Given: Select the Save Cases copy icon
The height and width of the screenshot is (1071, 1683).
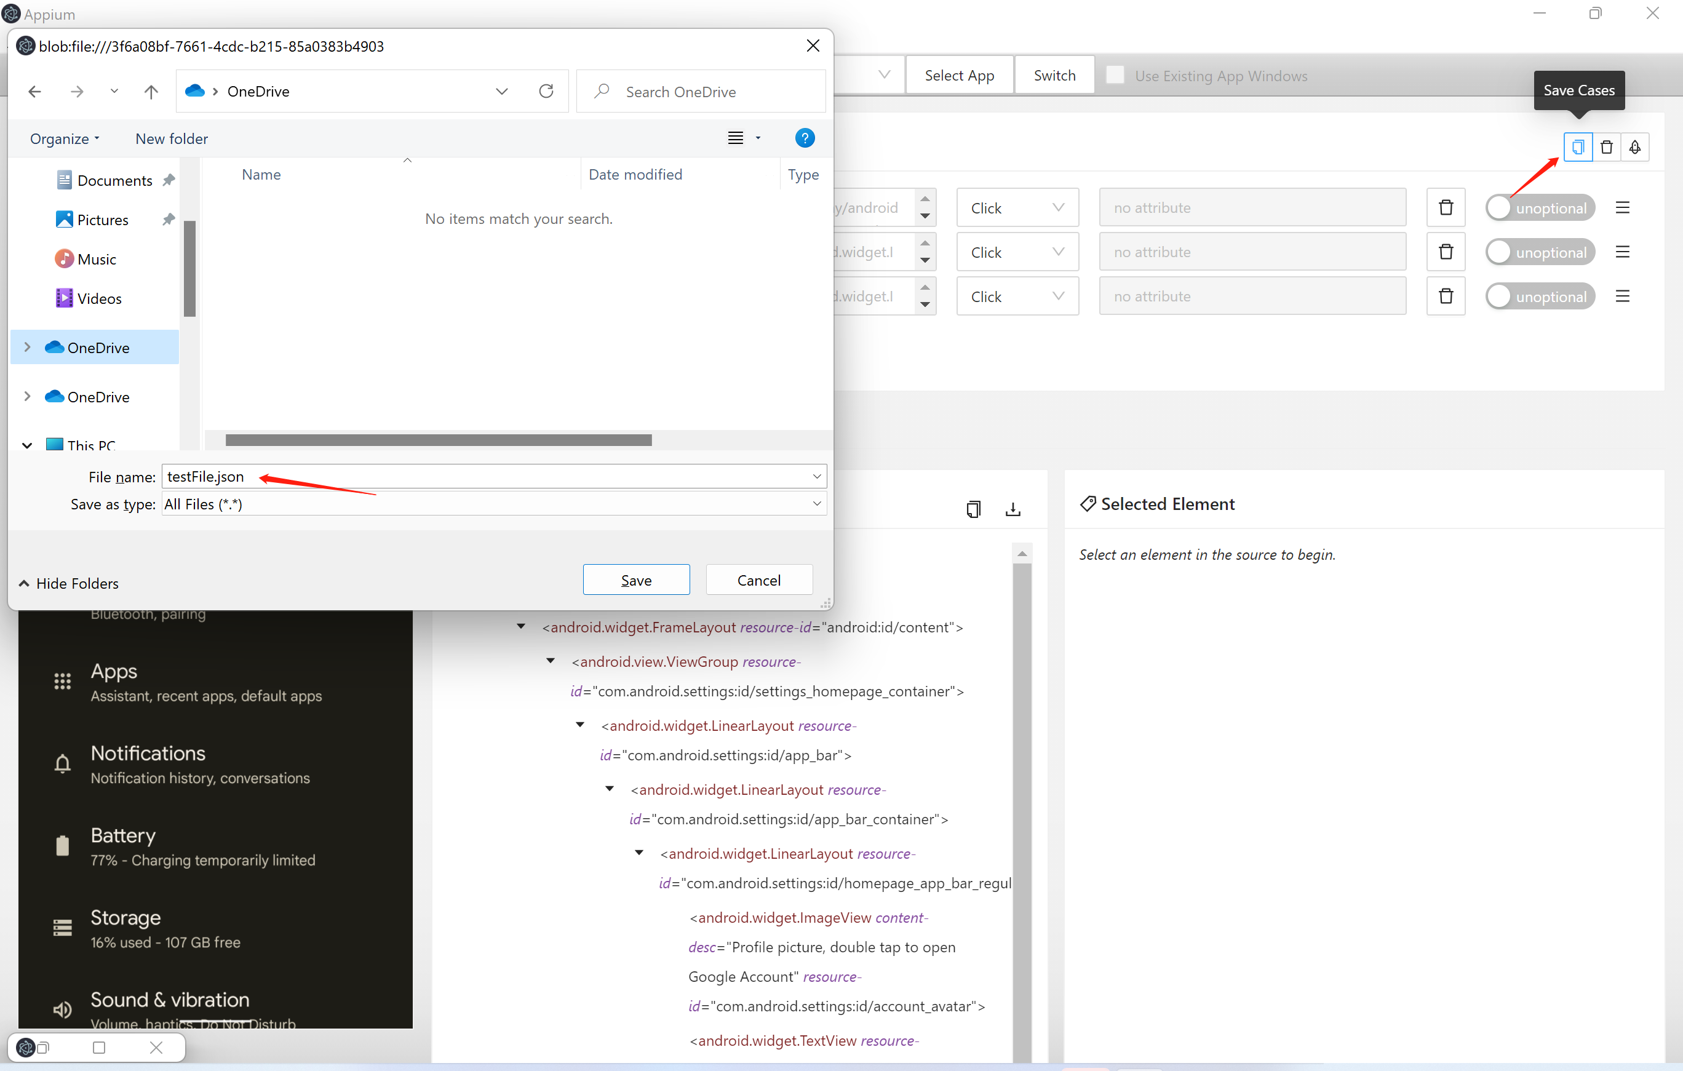Looking at the screenshot, I should [x=1578, y=147].
